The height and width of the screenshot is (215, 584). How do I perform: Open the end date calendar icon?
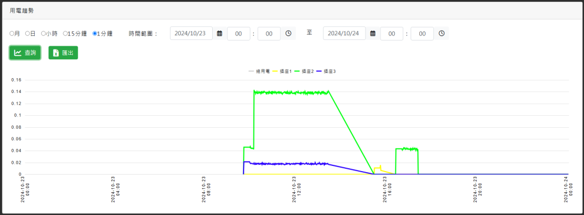pos(372,34)
